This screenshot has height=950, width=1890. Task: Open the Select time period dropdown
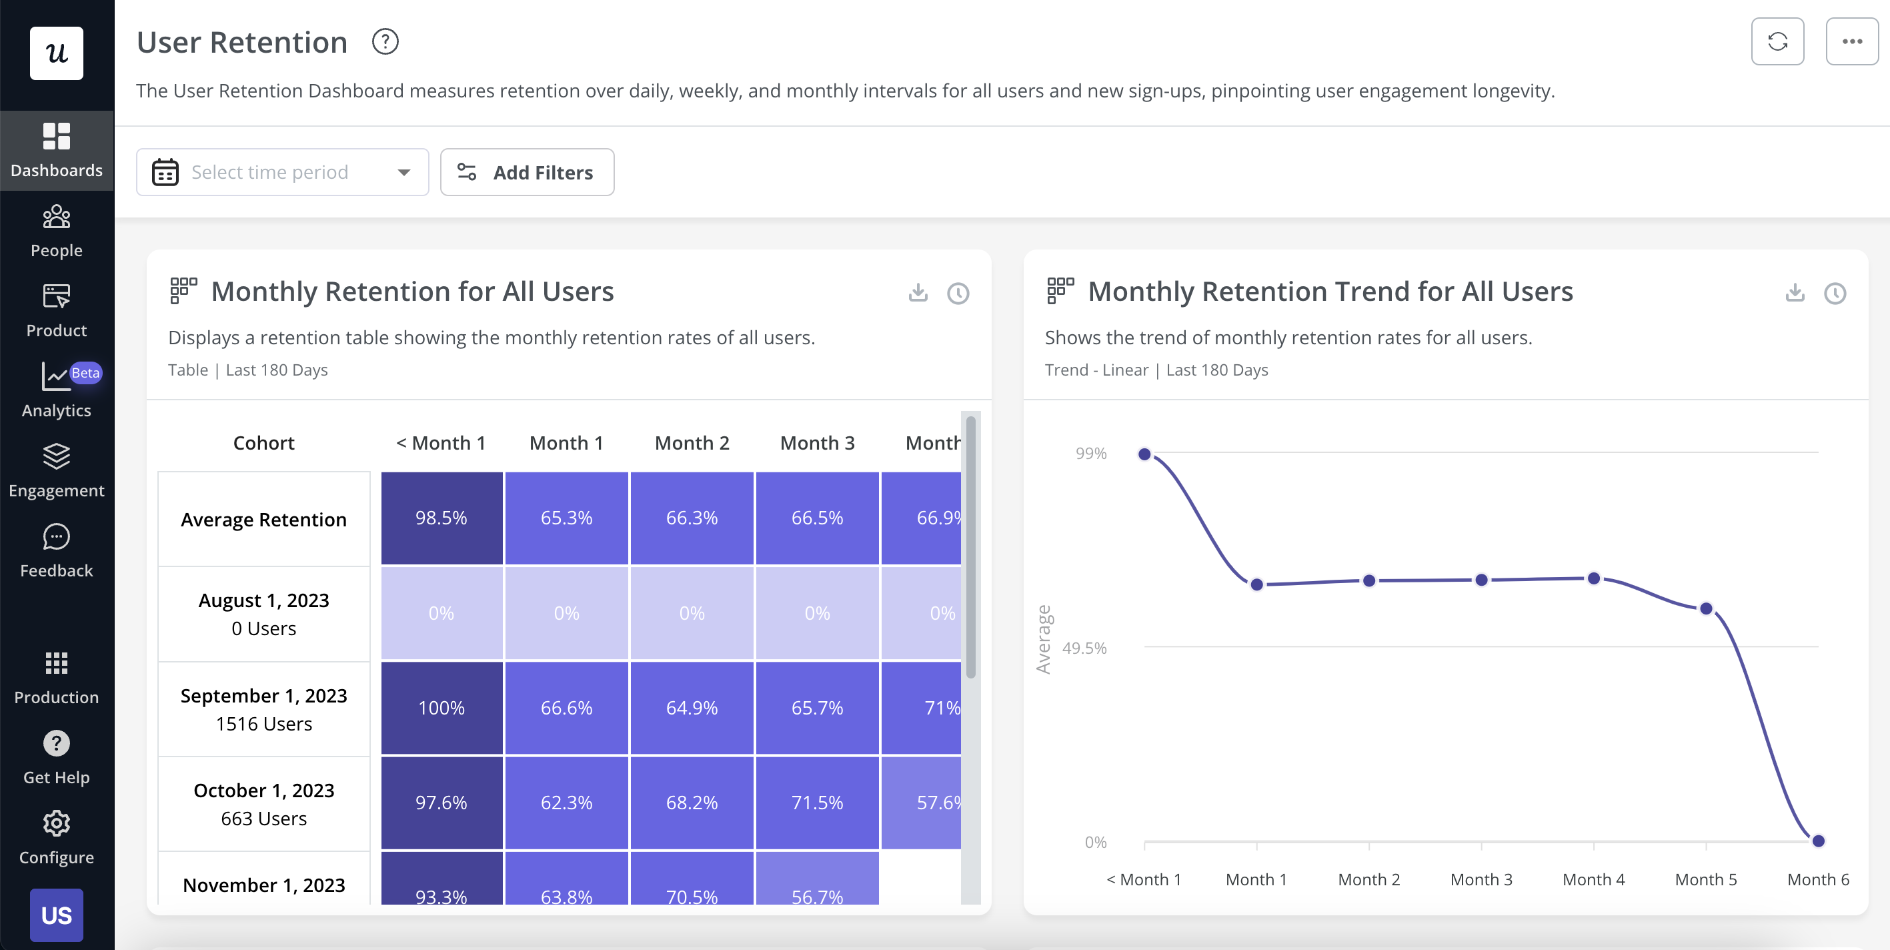click(x=281, y=172)
